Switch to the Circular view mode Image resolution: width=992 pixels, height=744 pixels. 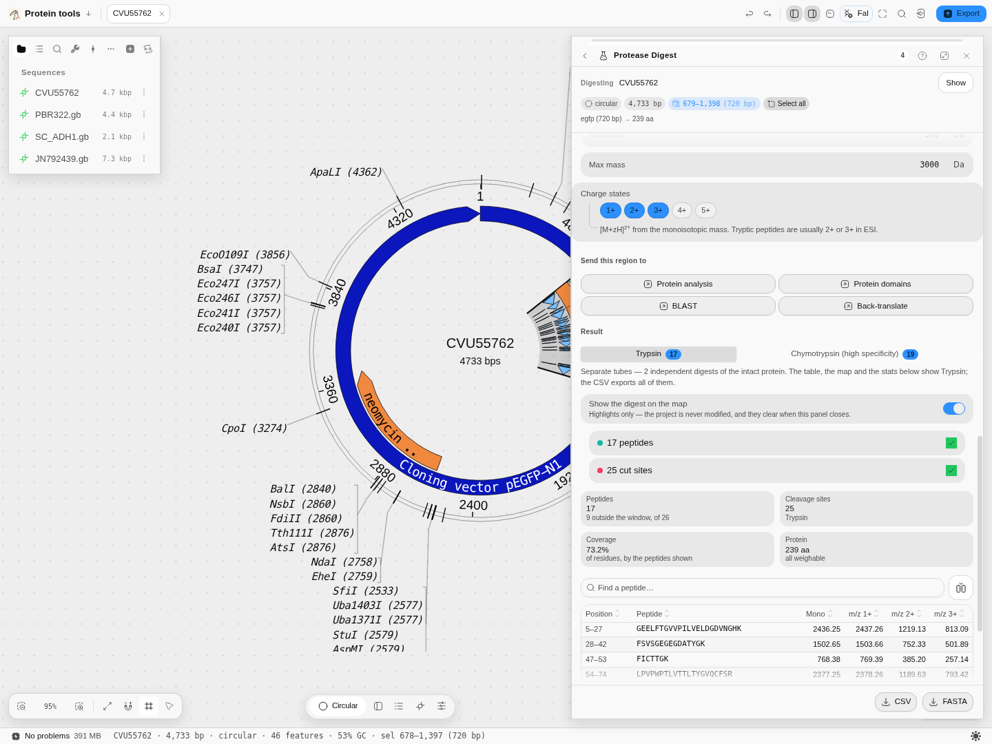(x=338, y=706)
